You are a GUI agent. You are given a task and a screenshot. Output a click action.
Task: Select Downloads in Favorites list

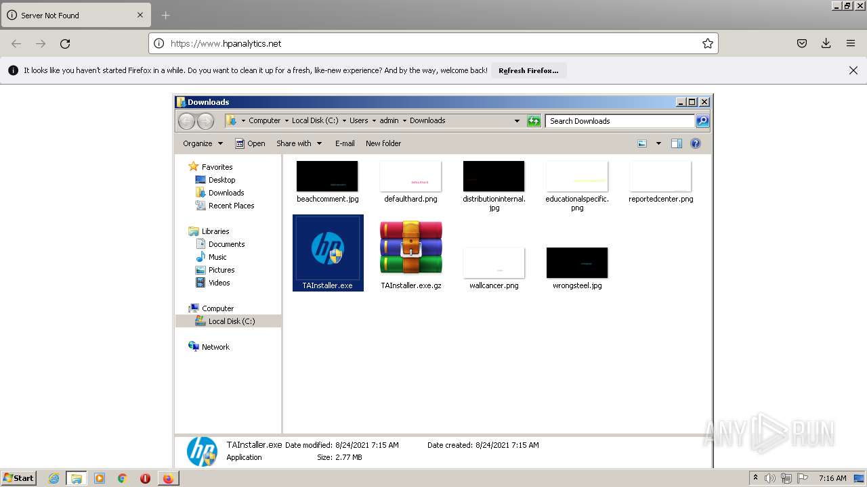pyautogui.click(x=226, y=193)
